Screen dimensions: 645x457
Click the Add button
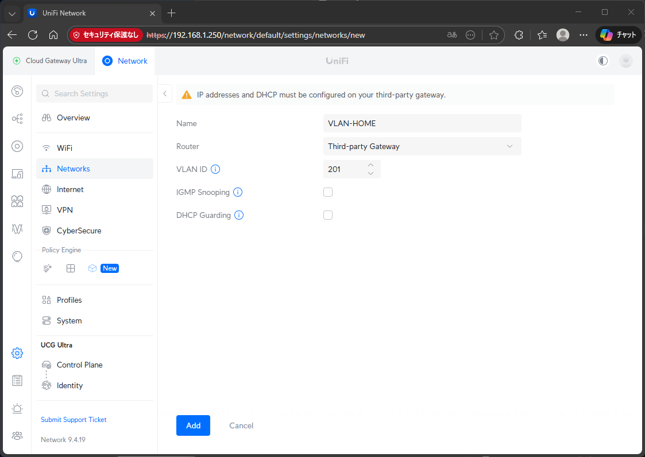click(193, 425)
